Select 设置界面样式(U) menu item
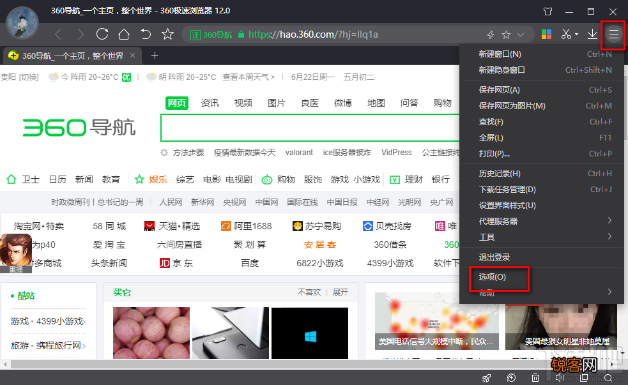 [x=542, y=206]
